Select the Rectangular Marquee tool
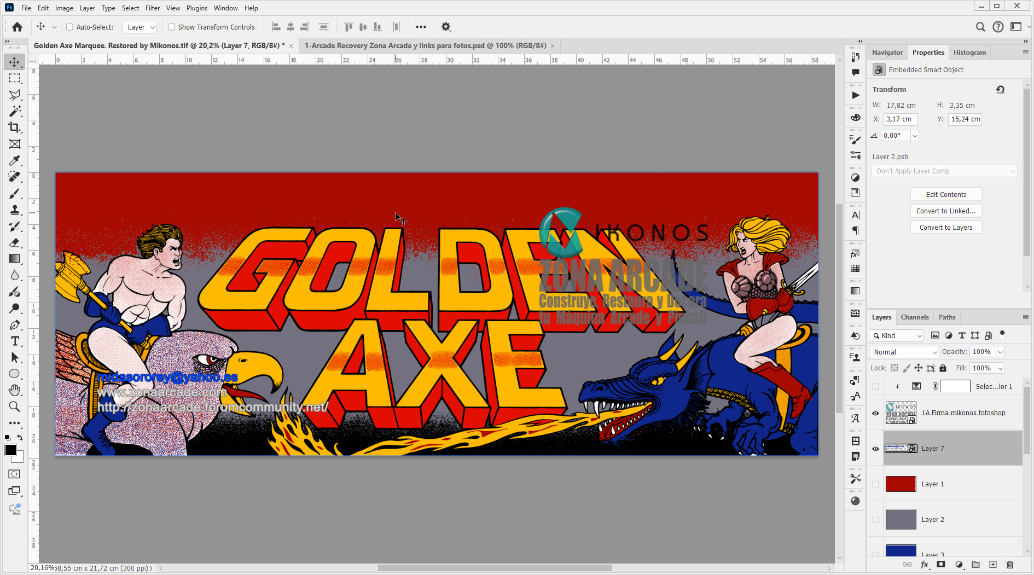 14,78
